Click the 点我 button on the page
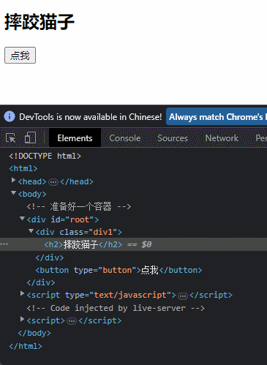This screenshot has height=365, width=267. 20,56
